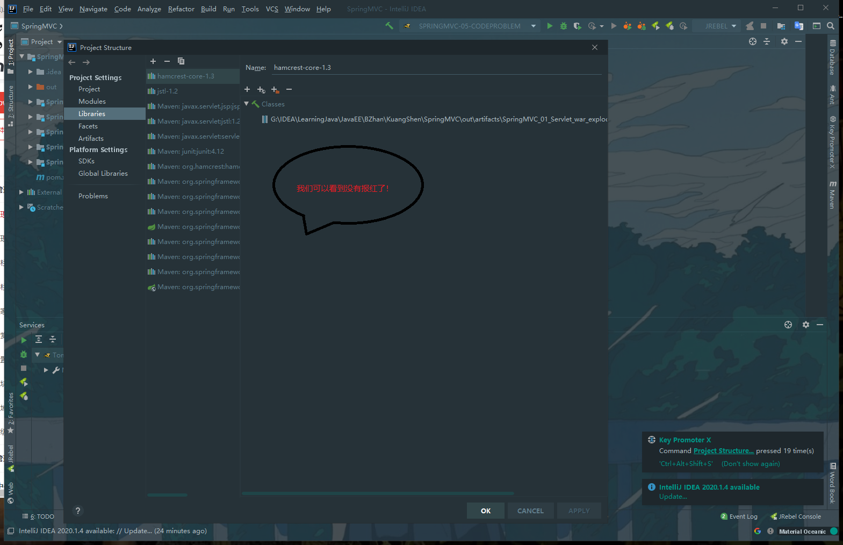Screen dimensions: 843x545
Task: Click the OK button
Action: pyautogui.click(x=486, y=511)
